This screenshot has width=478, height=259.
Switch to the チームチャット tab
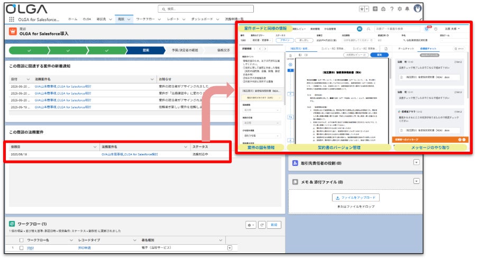click(406, 49)
